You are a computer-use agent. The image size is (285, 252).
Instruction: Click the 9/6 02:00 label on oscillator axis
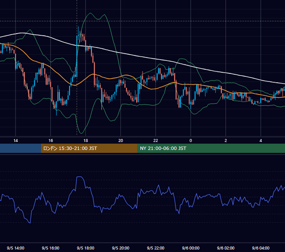tap(226, 248)
